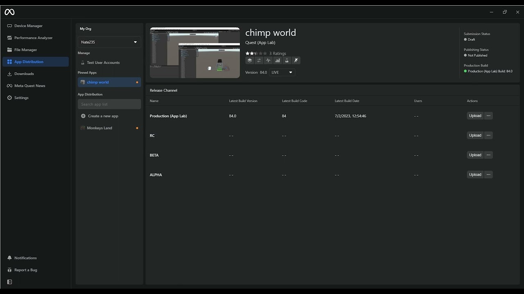Select pinned app chimp world

[x=109, y=82]
